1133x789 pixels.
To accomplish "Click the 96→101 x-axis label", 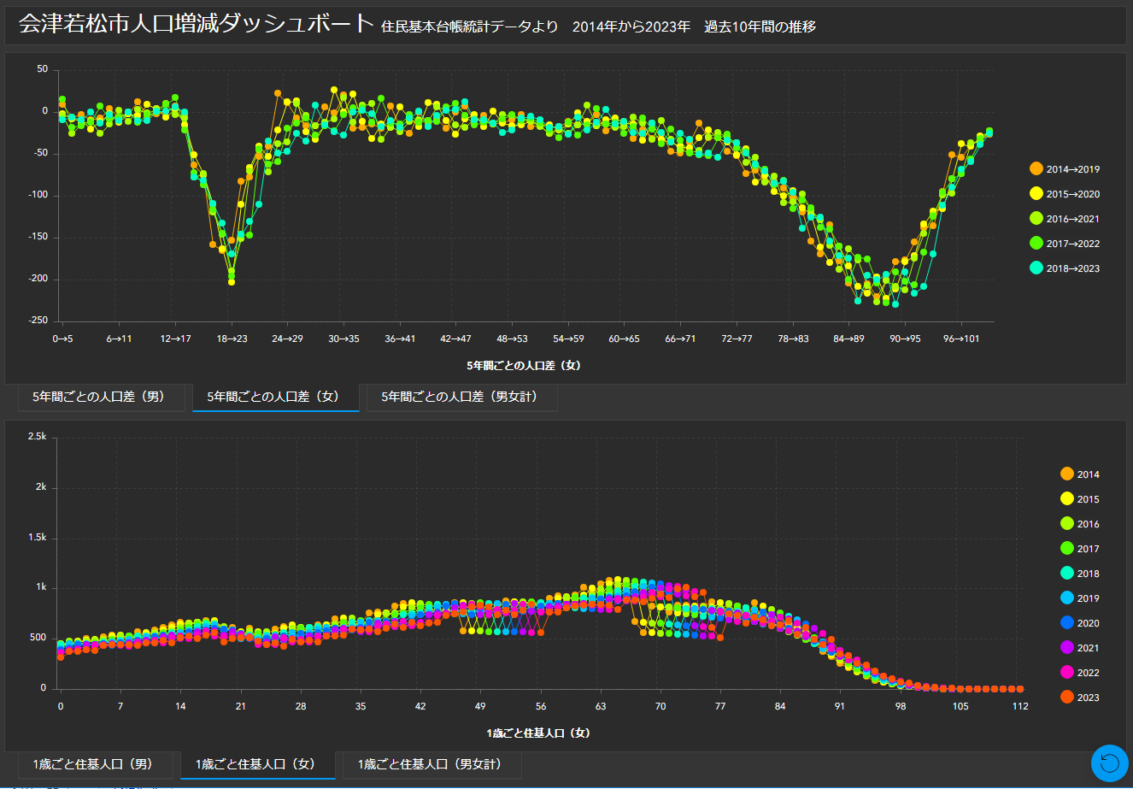I will click(961, 339).
